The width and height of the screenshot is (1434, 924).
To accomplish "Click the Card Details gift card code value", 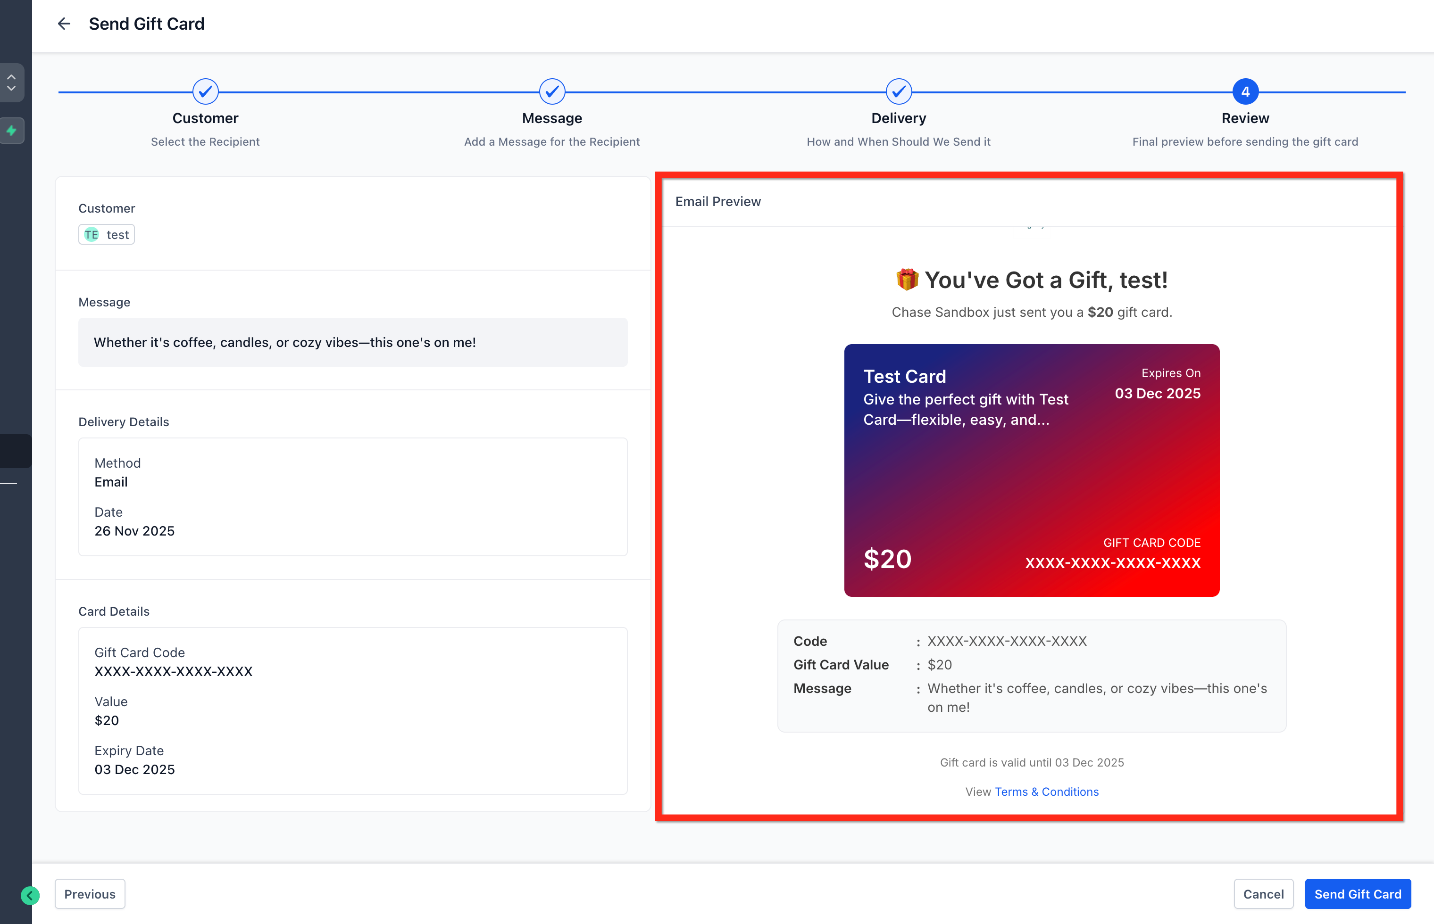I will (x=174, y=671).
